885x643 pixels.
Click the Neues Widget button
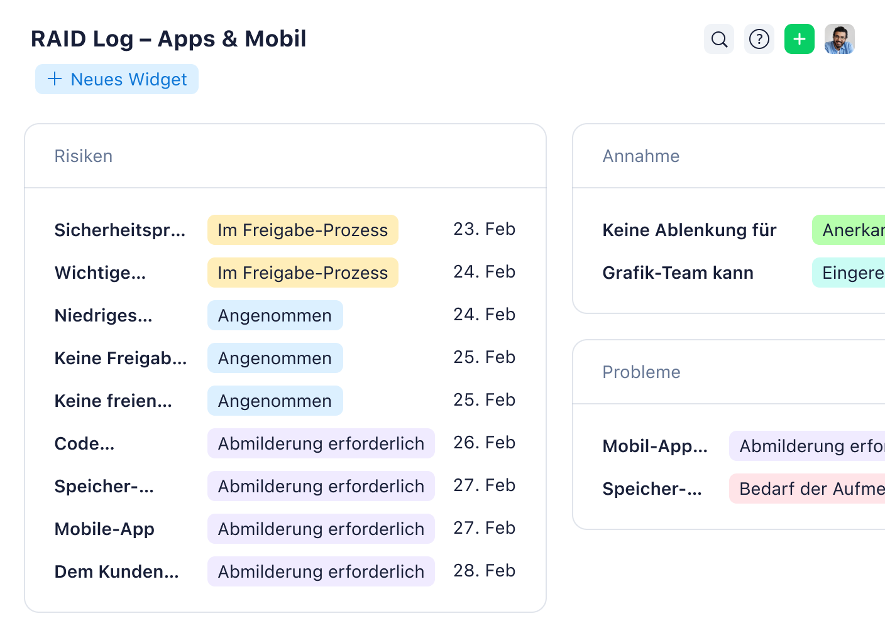pyautogui.click(x=116, y=79)
